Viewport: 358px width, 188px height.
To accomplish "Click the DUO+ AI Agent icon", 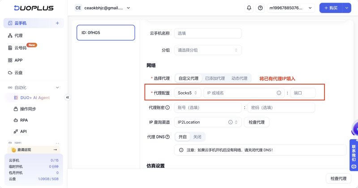I will coord(16,98).
